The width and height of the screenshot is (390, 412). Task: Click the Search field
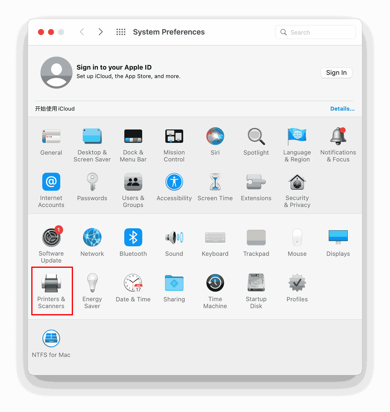pyautogui.click(x=315, y=32)
